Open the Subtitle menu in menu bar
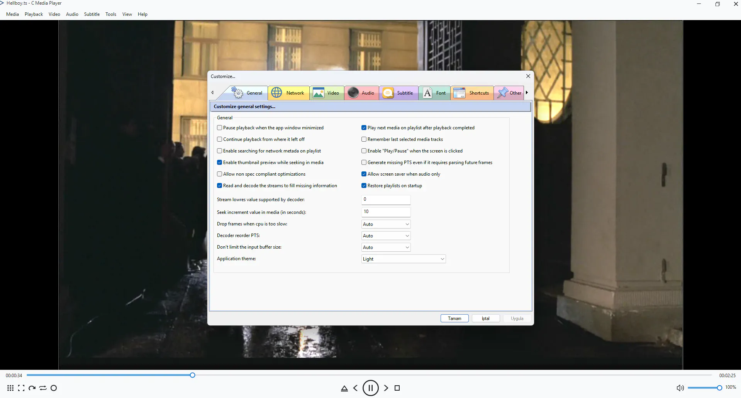 [x=92, y=14]
